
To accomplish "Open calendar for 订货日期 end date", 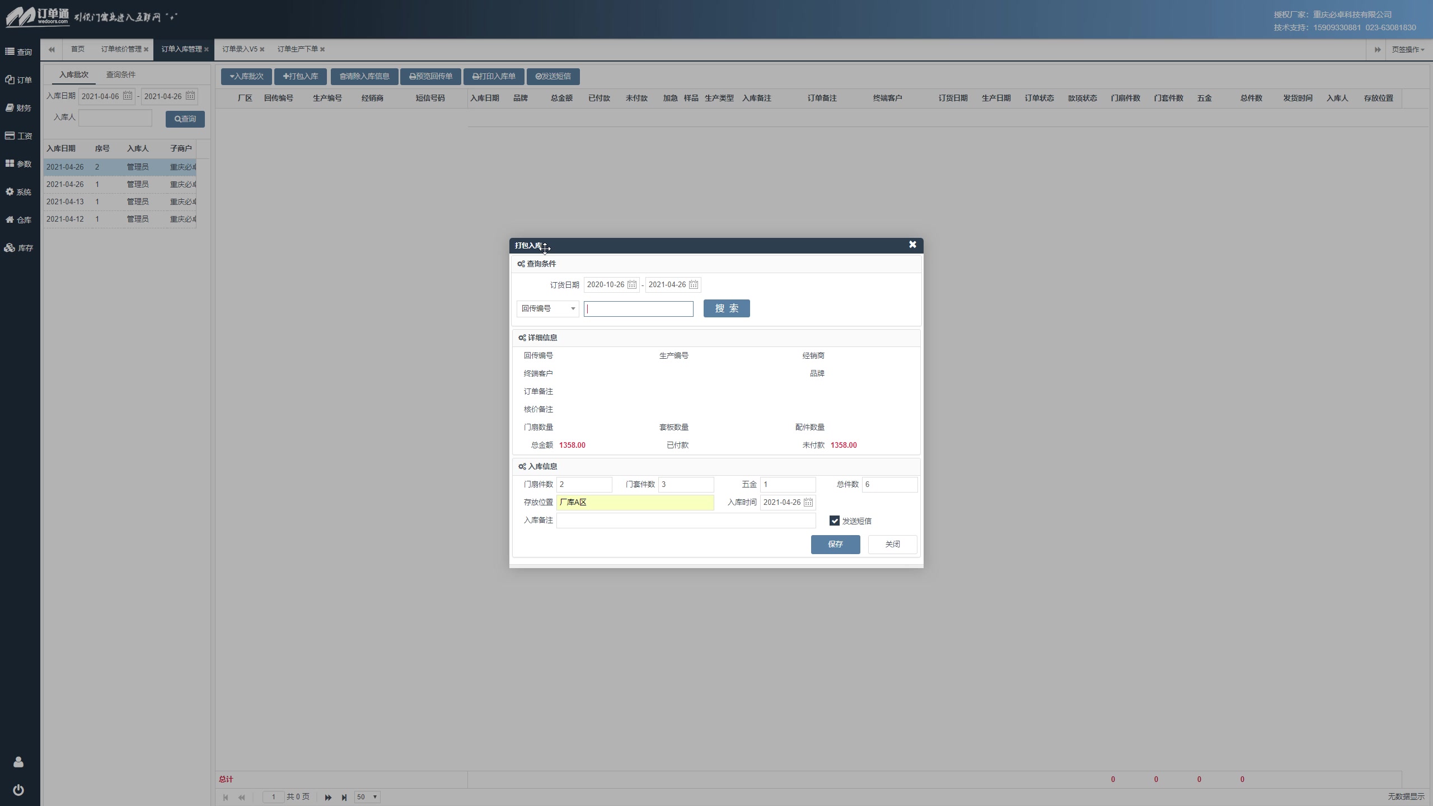I will tap(694, 284).
